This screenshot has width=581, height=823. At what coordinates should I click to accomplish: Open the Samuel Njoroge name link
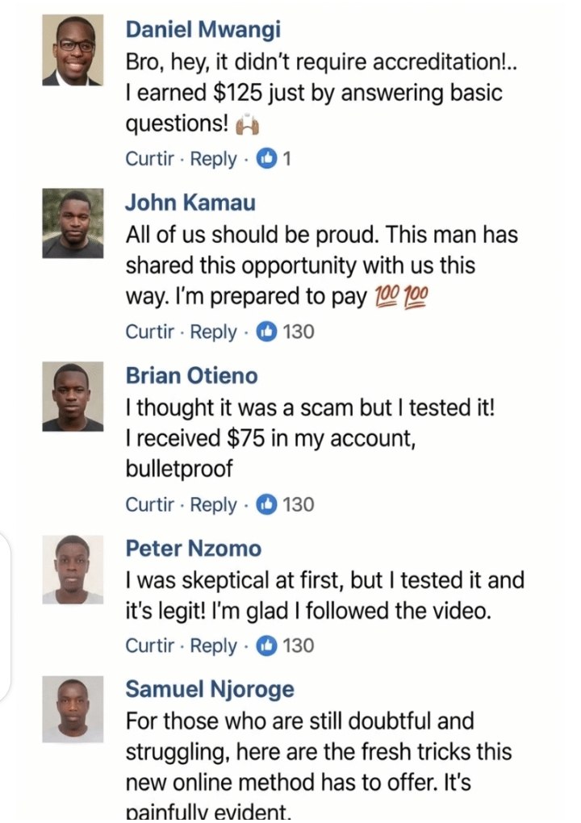(x=210, y=690)
